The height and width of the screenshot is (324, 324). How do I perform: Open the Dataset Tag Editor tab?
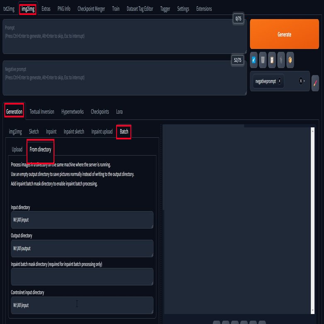(x=140, y=9)
